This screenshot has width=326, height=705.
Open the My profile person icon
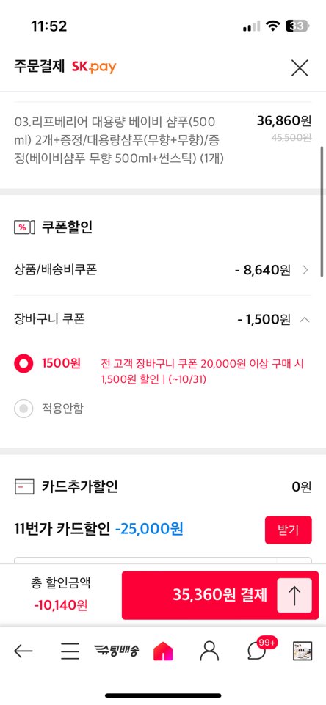209,651
